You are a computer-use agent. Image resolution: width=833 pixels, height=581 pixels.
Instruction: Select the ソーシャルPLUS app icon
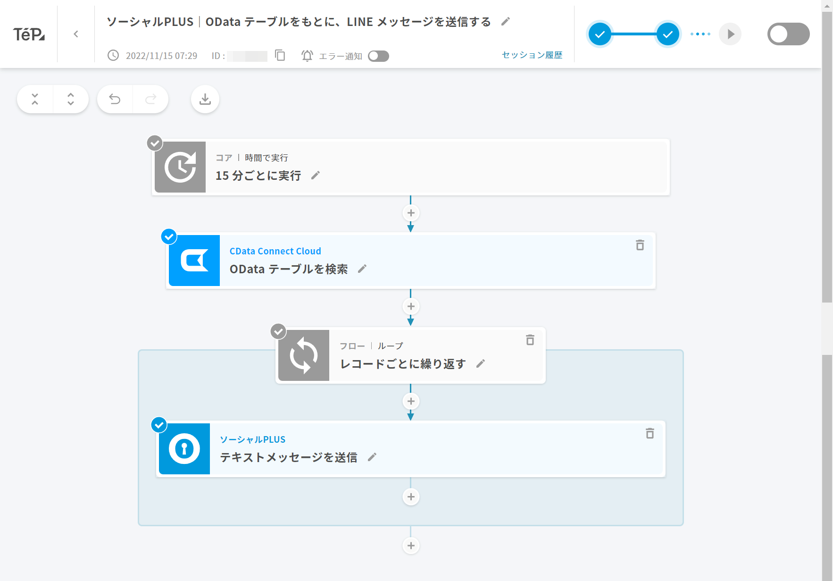click(x=184, y=449)
